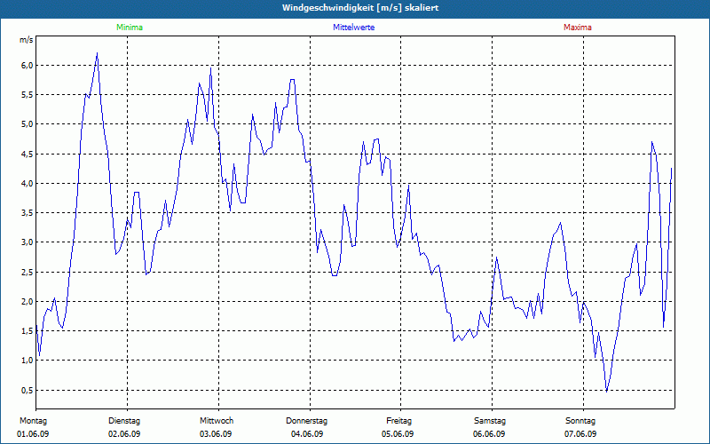Click the date 04.06.09

tap(307, 434)
